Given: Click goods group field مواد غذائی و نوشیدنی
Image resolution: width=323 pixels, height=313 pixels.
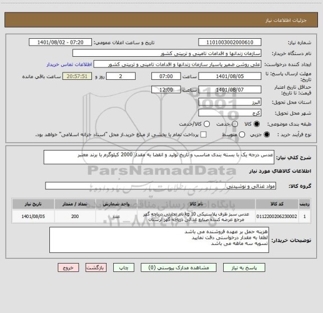Looking at the screenshot, I should tap(161, 186).
